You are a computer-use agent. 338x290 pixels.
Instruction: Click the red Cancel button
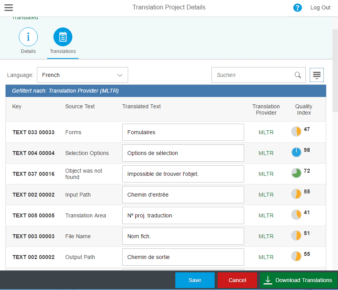237,280
